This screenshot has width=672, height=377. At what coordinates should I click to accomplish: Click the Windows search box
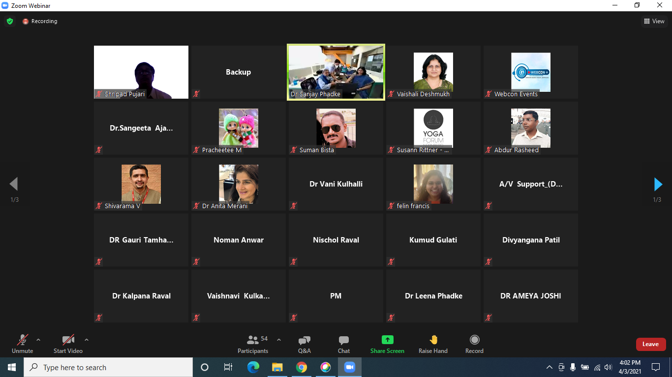[x=108, y=367]
